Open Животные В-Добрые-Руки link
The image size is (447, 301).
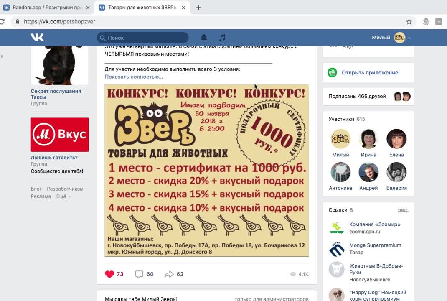coord(376,269)
